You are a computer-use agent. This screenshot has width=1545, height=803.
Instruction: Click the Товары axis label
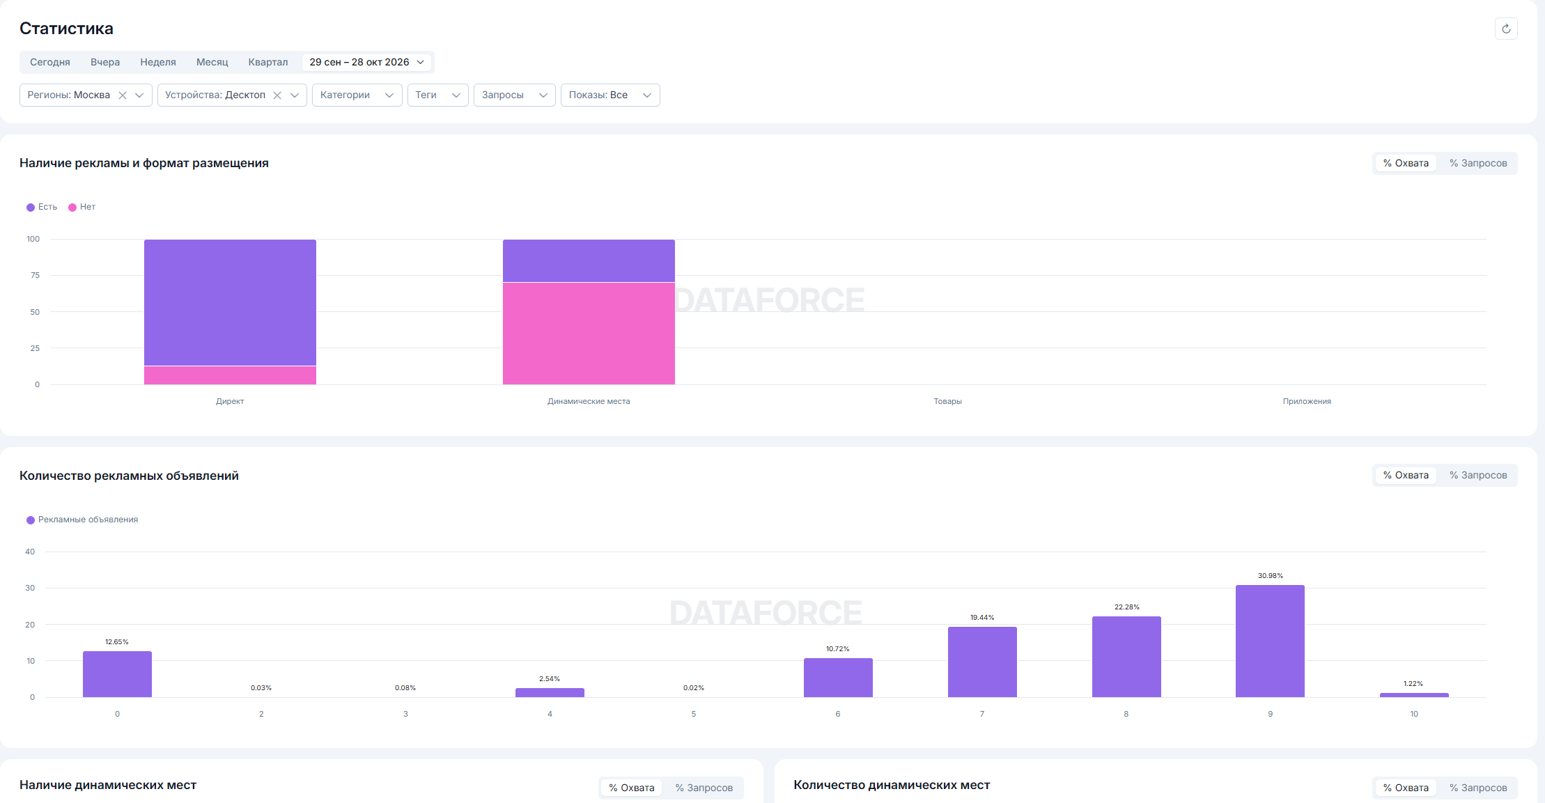pos(947,401)
